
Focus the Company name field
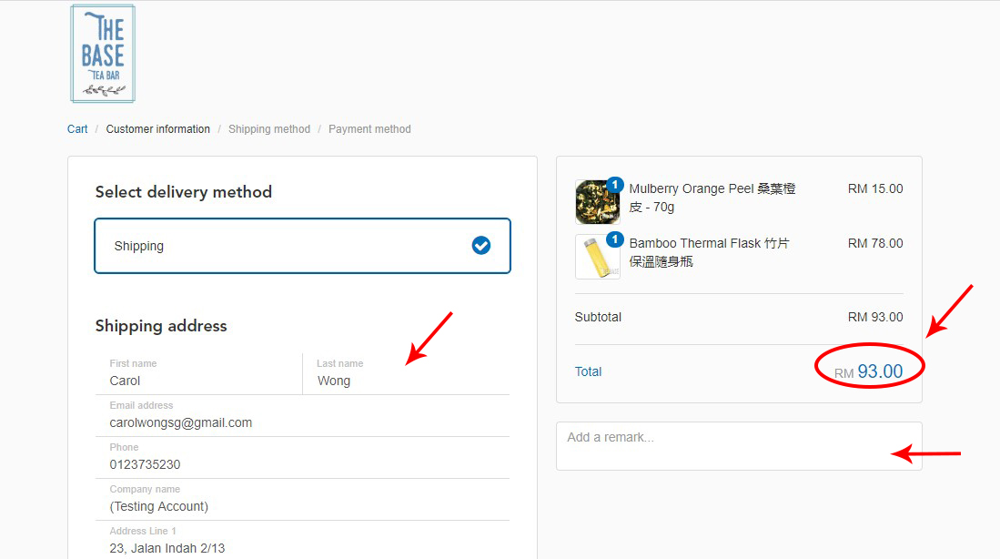coord(302,506)
